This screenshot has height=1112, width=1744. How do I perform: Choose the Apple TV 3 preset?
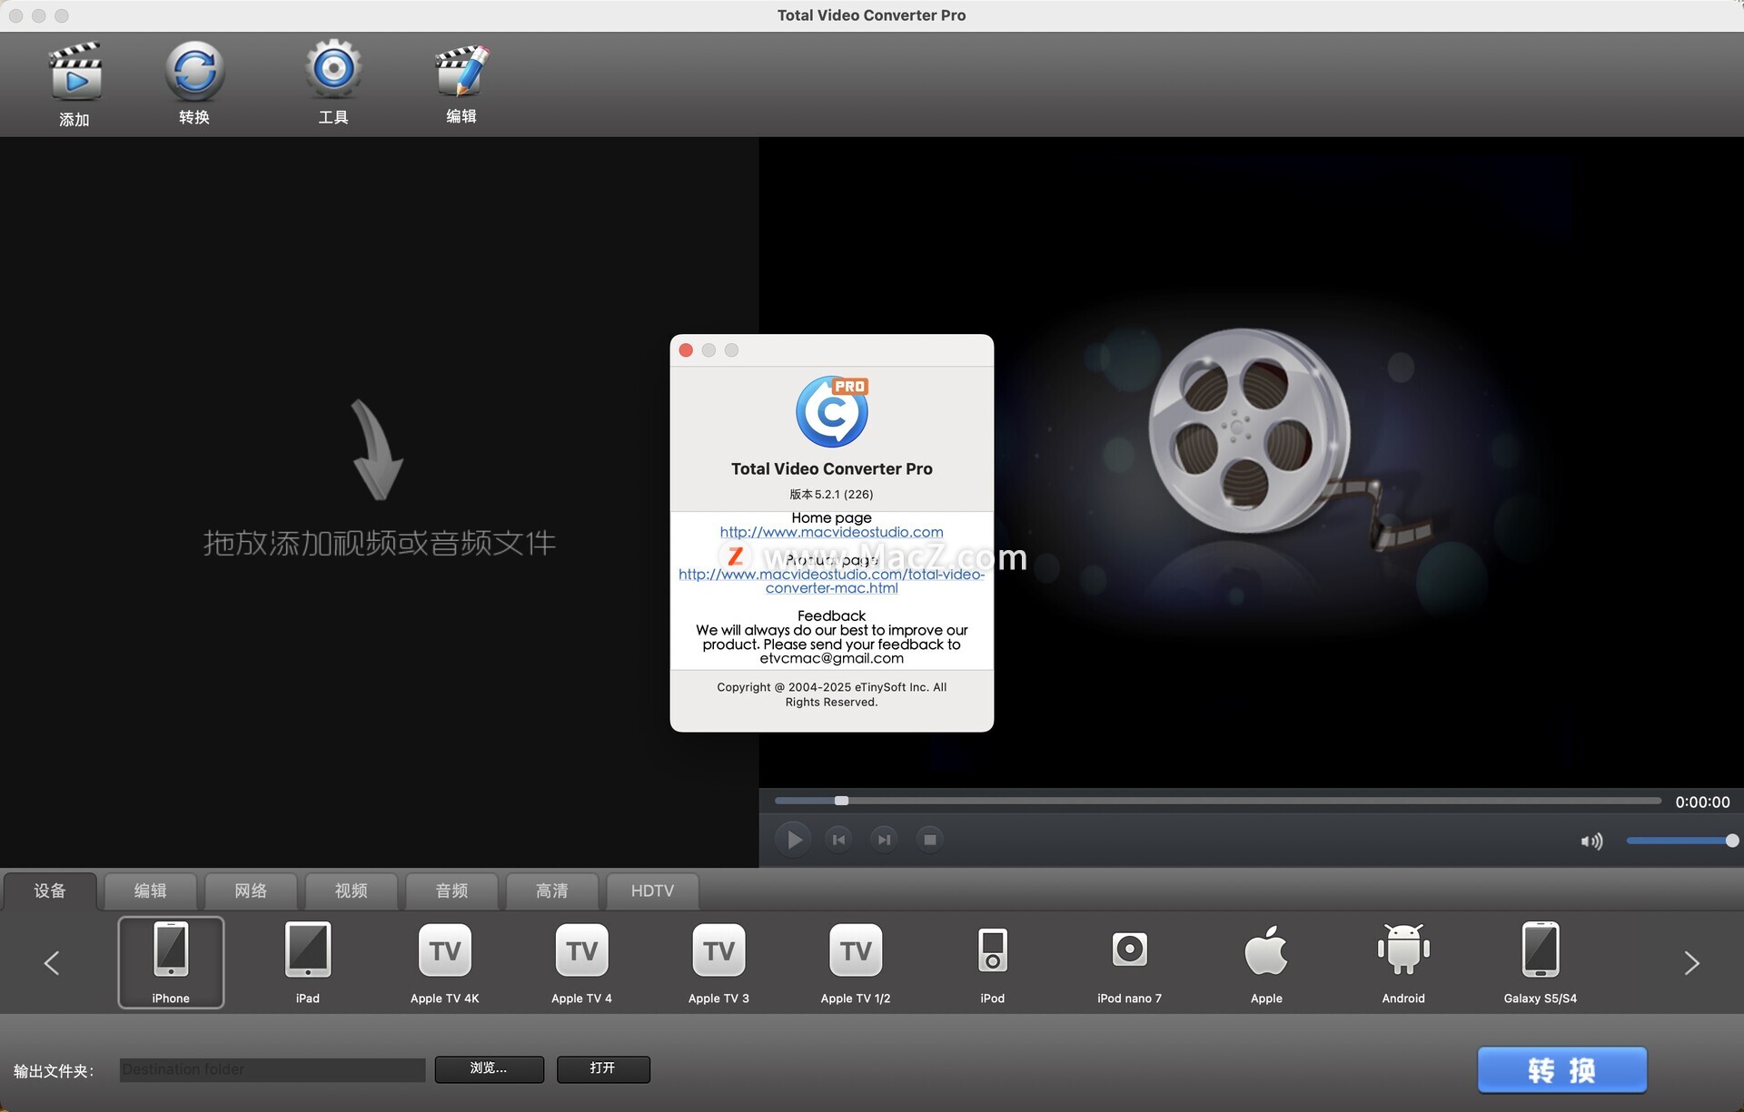coord(718,962)
